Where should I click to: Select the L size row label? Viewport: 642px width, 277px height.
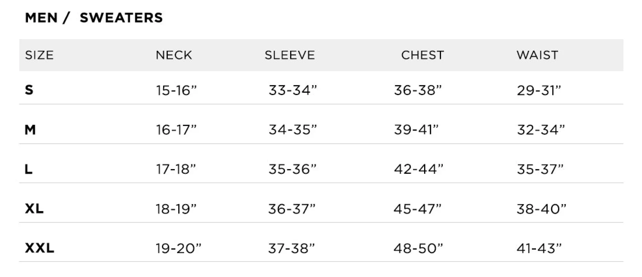29,169
